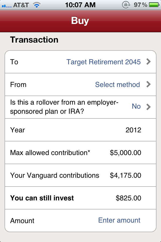The image size is (161, 242).
Task: Select the Year 2012 row
Action: [80, 130]
